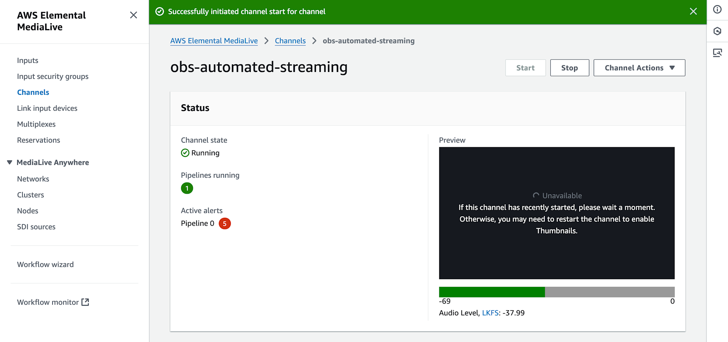Screen dimensions: 728x342
Task: Stop the running channel
Action: tap(569, 68)
